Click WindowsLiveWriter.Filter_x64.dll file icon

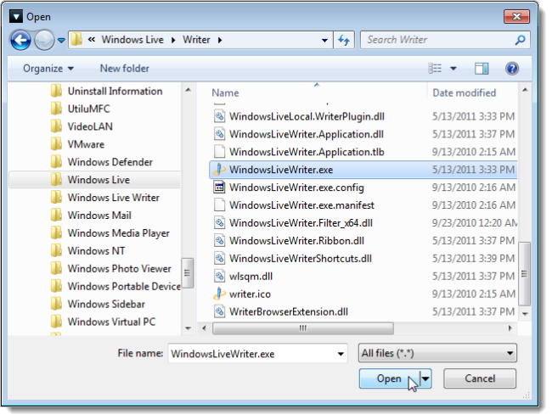pos(220,223)
